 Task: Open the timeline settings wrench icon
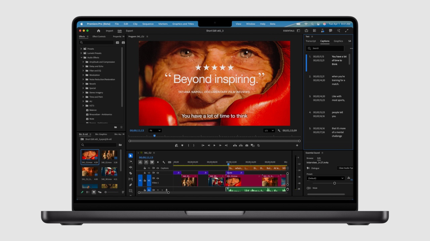pos(164,162)
